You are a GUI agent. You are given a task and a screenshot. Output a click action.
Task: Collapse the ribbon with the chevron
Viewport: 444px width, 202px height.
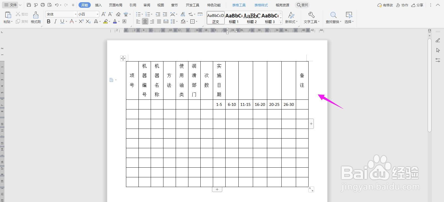click(438, 5)
